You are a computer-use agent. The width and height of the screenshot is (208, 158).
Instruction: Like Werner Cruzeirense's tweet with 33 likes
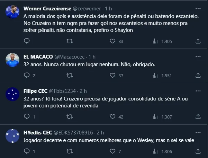112,41
